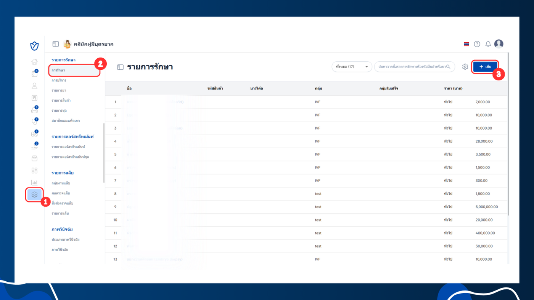Viewport: 534px width, 300px height.
Task: Click the 7,000.00 price in row 1
Action: tap(483, 102)
